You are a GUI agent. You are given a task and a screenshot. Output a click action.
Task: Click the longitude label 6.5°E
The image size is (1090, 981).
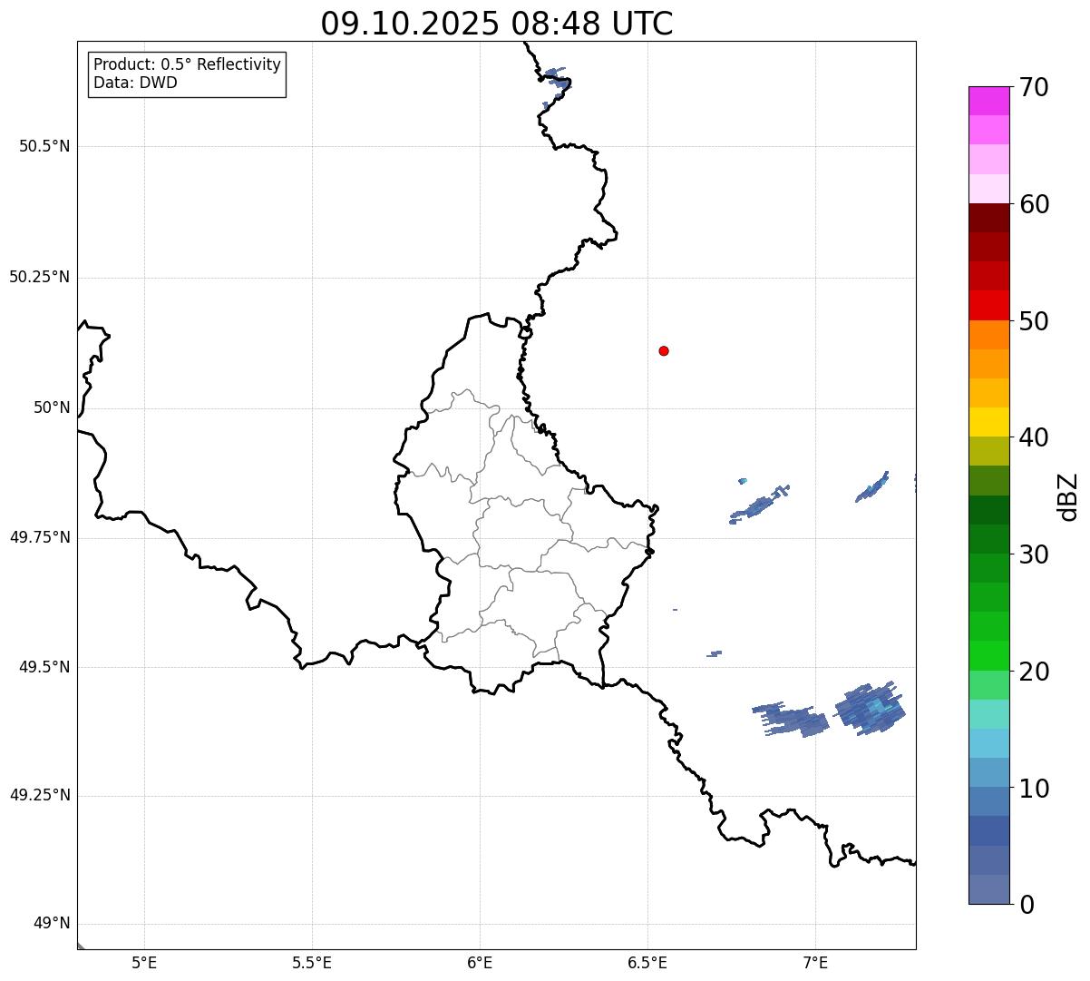(647, 962)
